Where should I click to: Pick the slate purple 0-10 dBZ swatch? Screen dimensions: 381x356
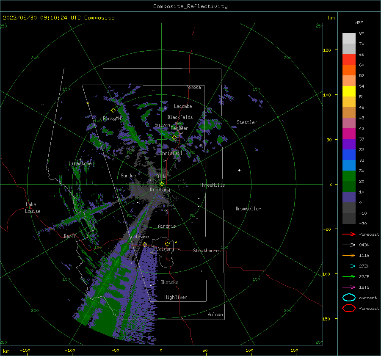(349, 197)
